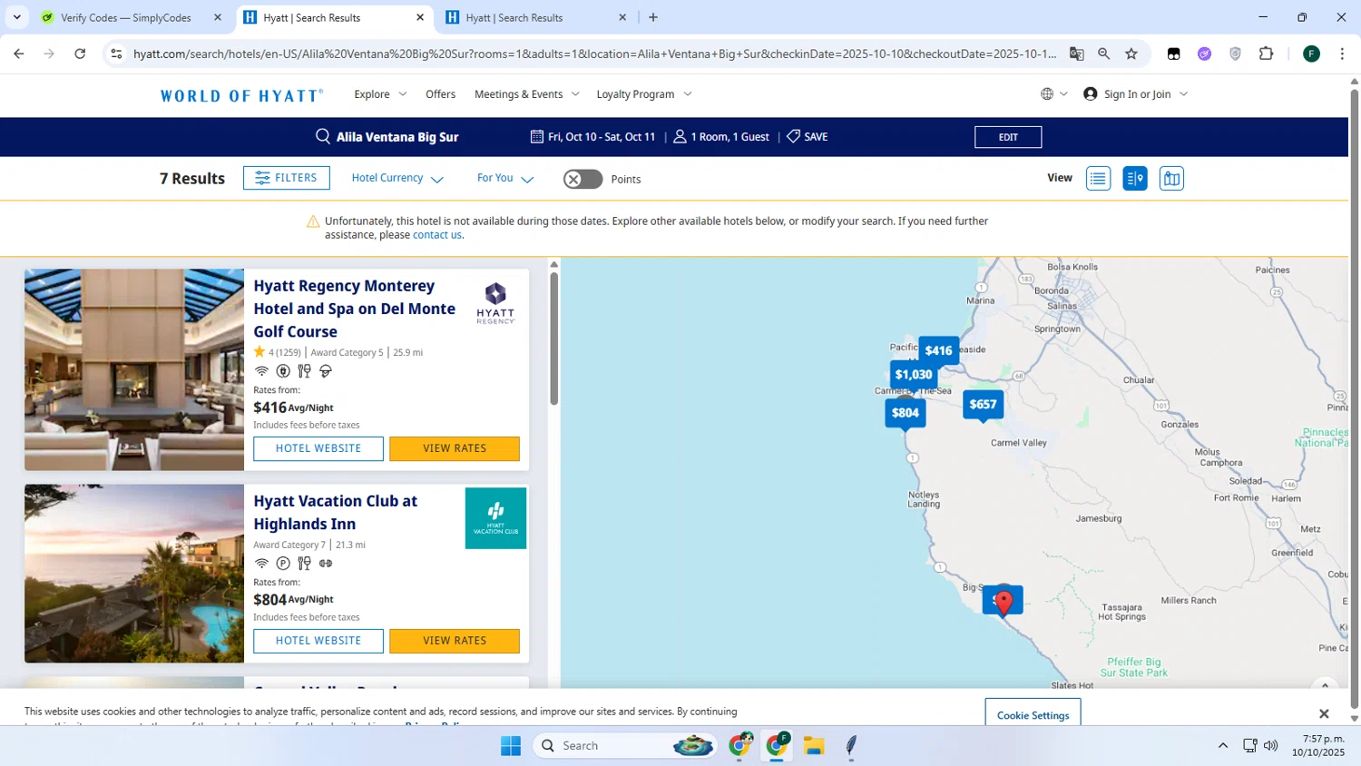The width and height of the screenshot is (1361, 766).
Task: Show hidden icons in system tray
Action: click(1223, 746)
